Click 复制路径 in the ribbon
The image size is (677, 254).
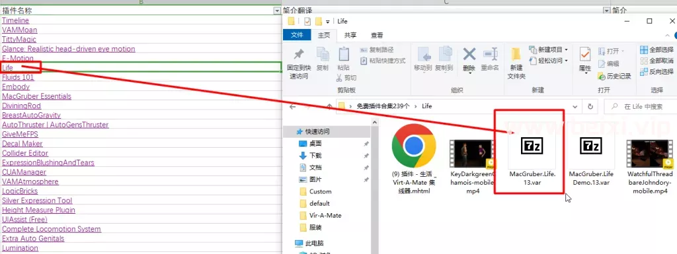coord(377,50)
